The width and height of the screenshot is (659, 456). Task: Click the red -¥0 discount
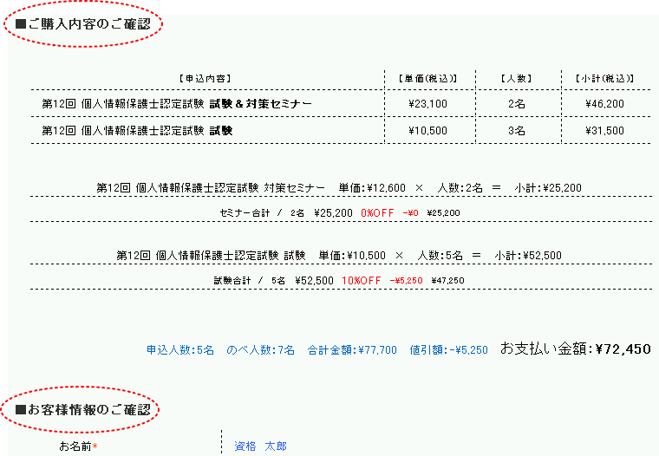coord(411,213)
